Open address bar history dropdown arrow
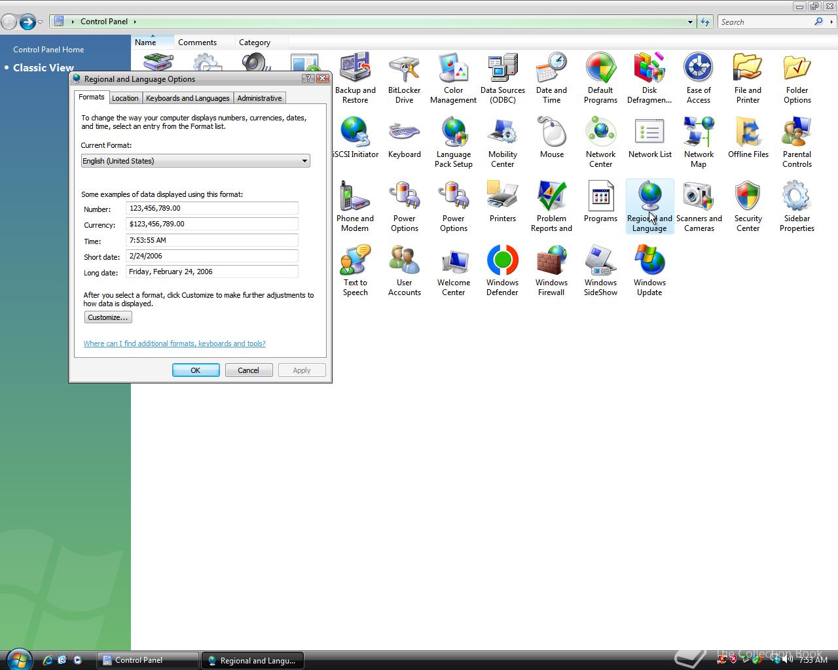838x670 pixels. (x=690, y=22)
